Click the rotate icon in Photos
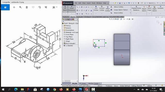165x92 pixels. click(x=39, y=7)
